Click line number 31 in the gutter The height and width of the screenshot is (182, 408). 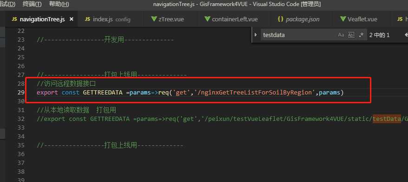tap(21, 110)
